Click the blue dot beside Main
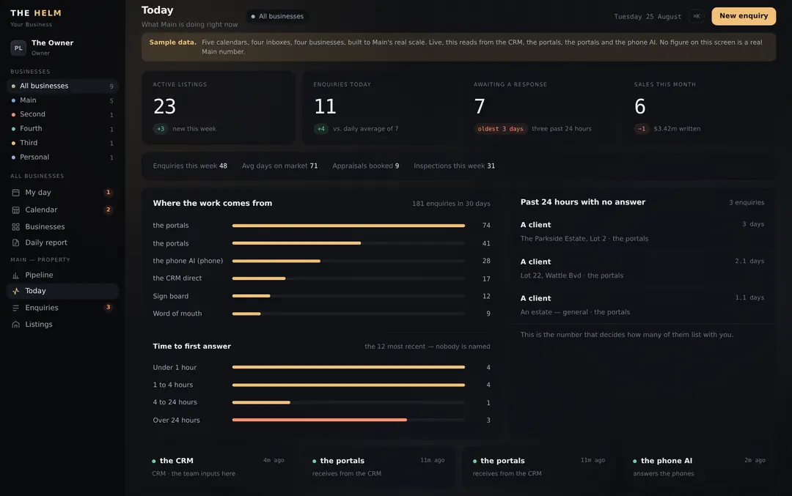The image size is (792, 496). pyautogui.click(x=13, y=100)
